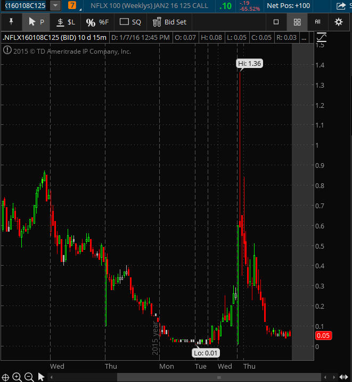This screenshot has width=352, height=382.
Task: Zoom in on the chart
Action: pos(17,377)
